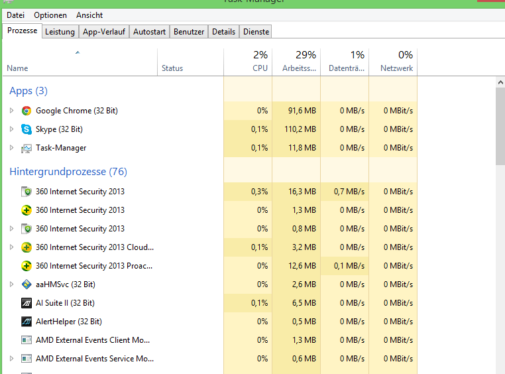Click the AMD External Events Client icon
The image size is (505, 374).
point(27,340)
